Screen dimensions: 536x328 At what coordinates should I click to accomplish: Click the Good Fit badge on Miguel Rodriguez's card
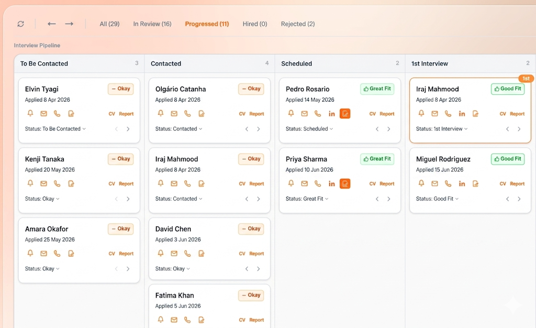(508, 159)
